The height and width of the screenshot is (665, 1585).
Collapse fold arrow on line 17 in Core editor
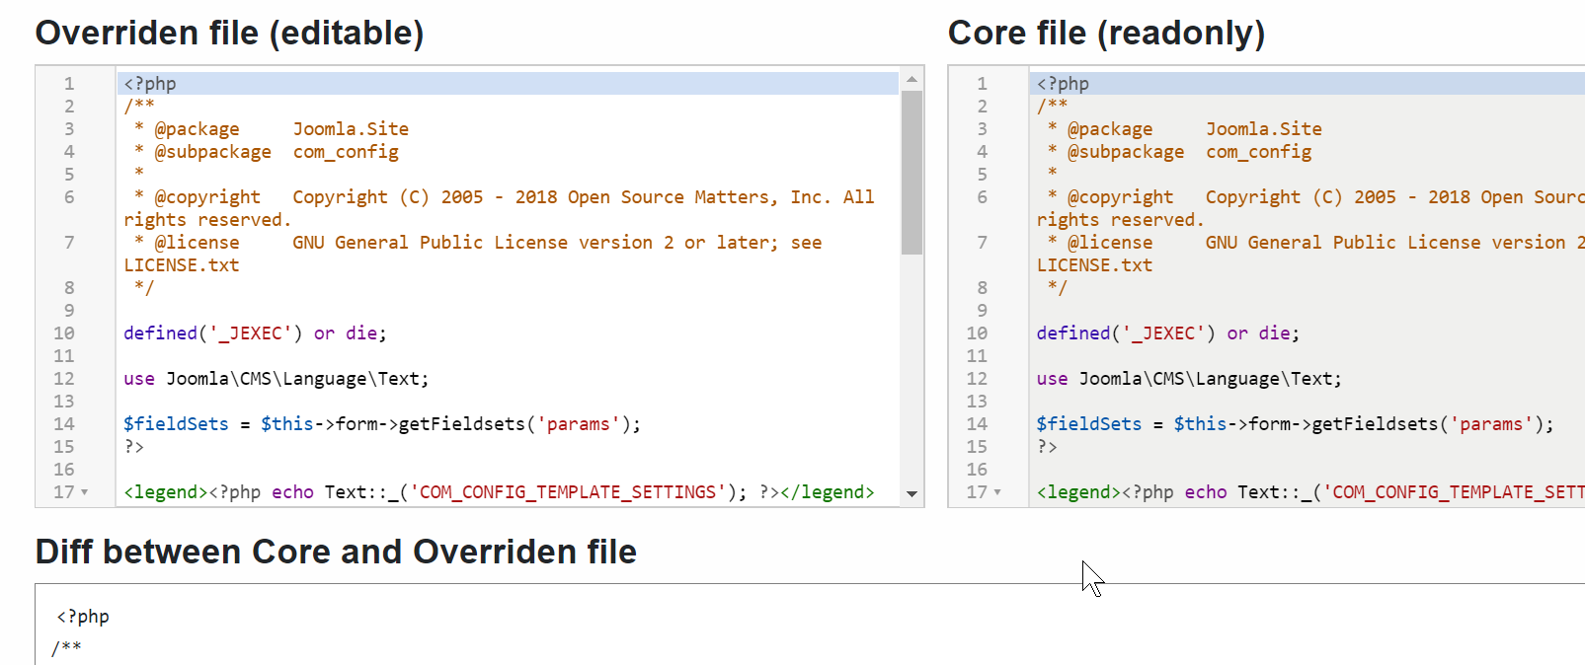(997, 492)
